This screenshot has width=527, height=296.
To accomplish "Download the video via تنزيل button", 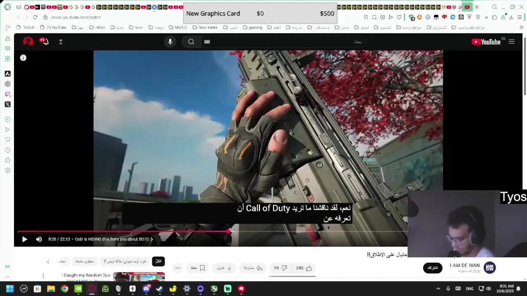I will (x=224, y=268).
